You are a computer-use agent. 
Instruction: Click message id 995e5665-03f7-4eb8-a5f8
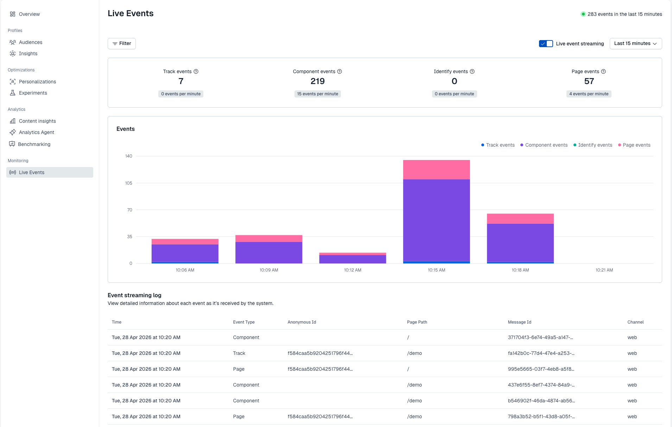(541, 369)
